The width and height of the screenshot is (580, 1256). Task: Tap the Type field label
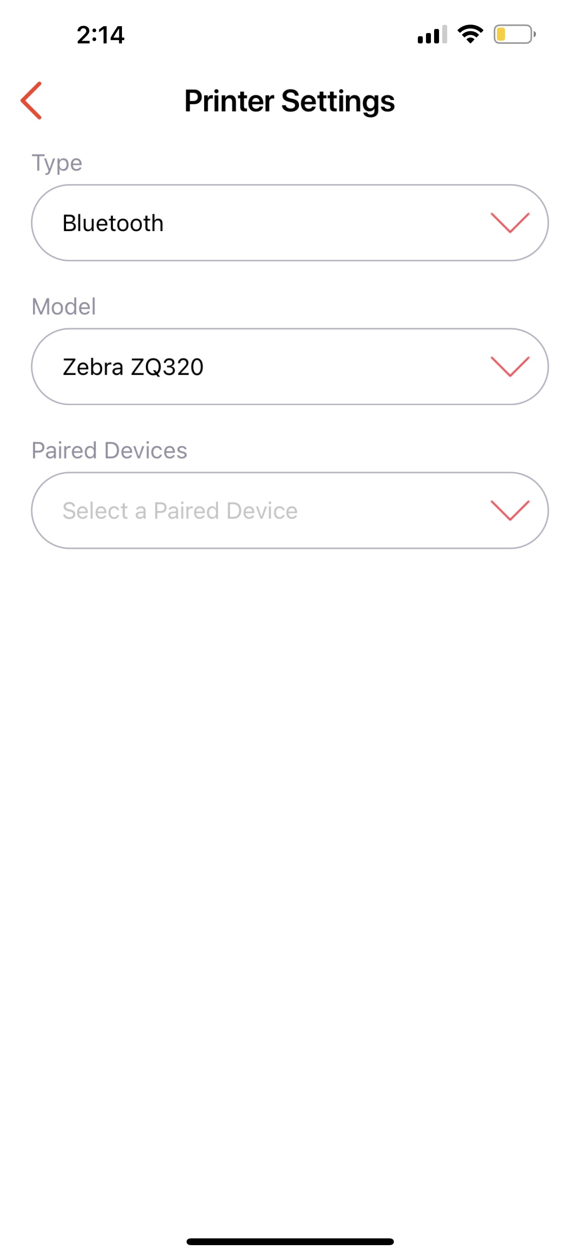click(56, 163)
